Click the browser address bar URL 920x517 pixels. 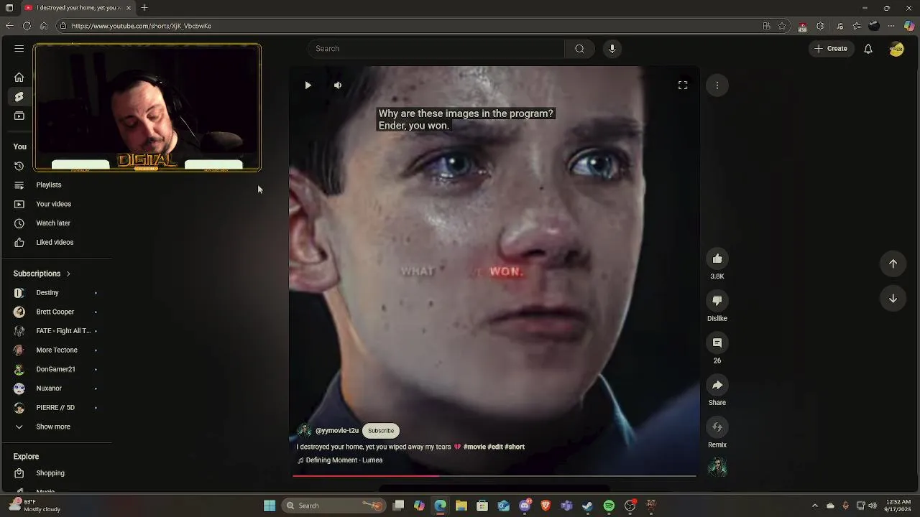[142, 26]
